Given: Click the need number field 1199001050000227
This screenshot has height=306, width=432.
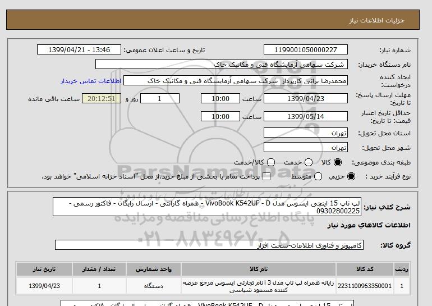Looking at the screenshot, I should pos(306,49).
